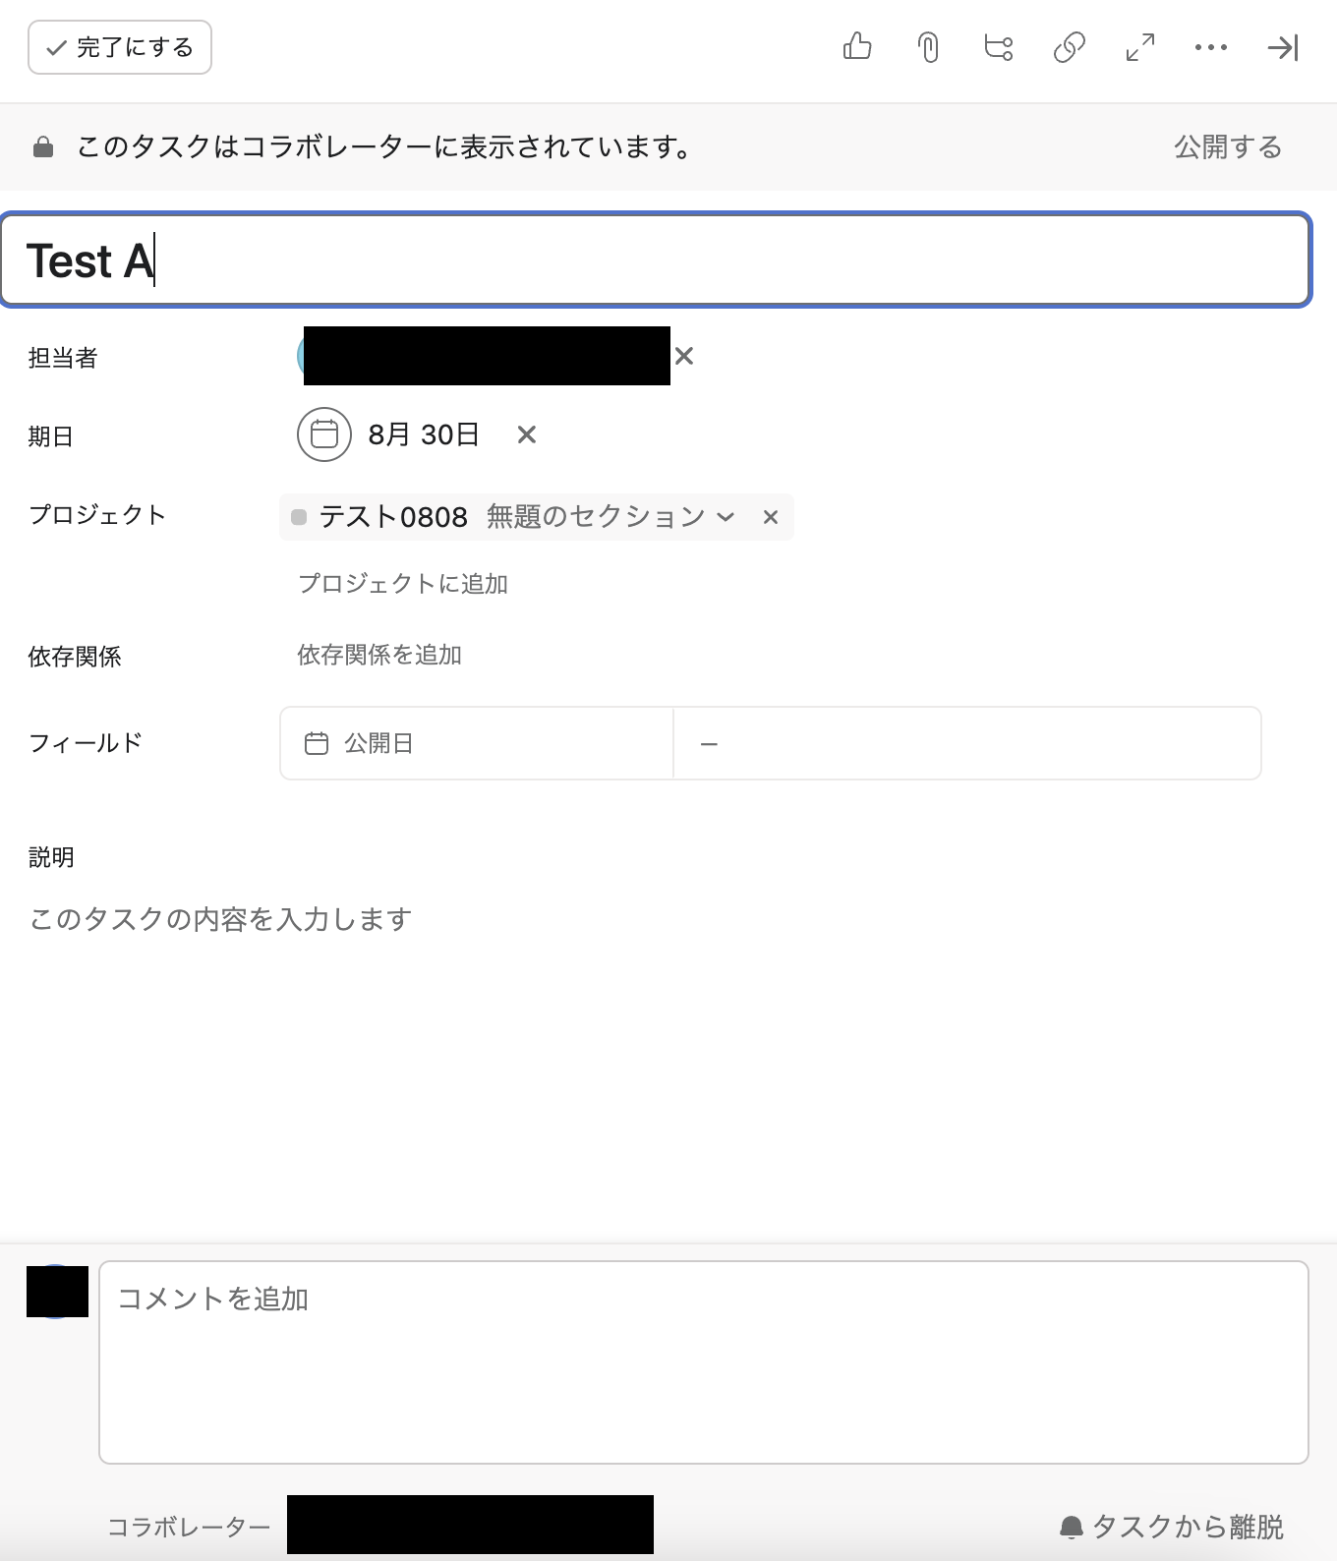
Task: Copy task link via chain icon
Action: click(1070, 47)
